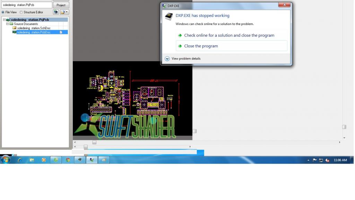Screen dimensions: 355x200
Task: Click the upper horizontal scrollbar thumb
Action: (x=94, y=142)
